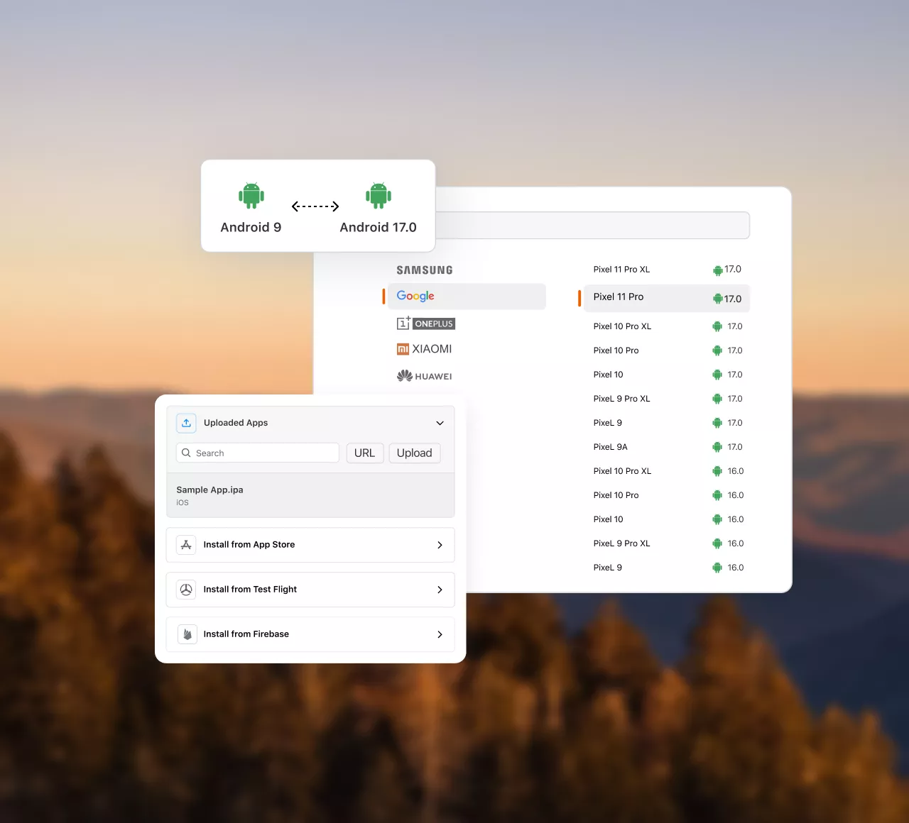Choose Pixel 10 Pro on 17.0
The width and height of the screenshot is (909, 823).
coord(667,350)
